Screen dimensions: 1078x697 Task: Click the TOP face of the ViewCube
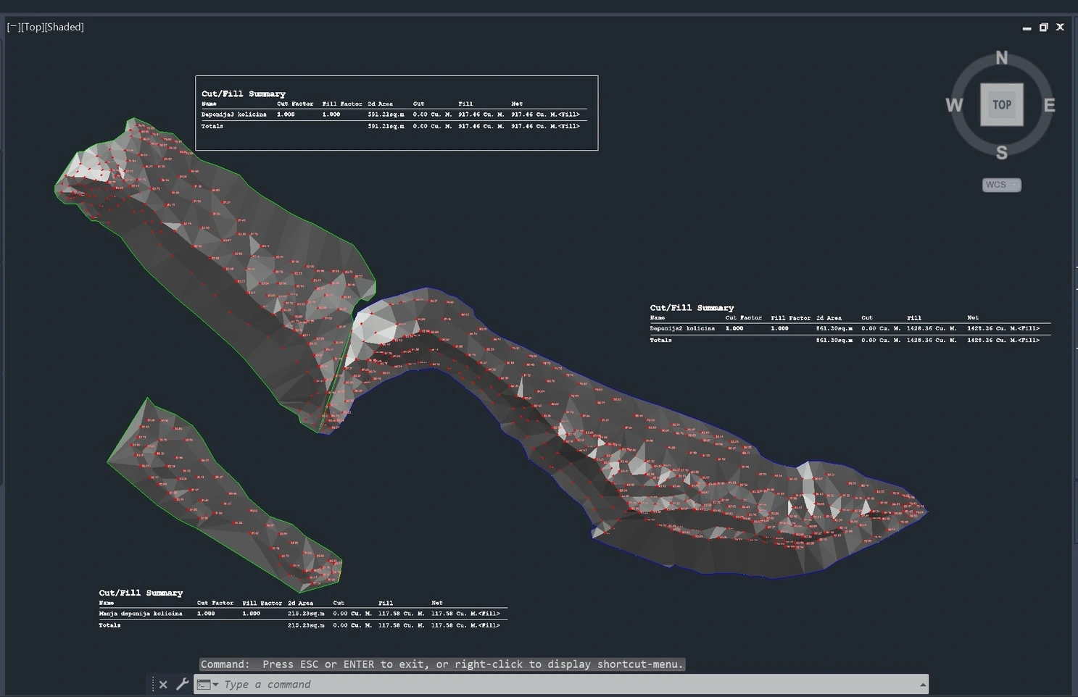[1001, 104]
